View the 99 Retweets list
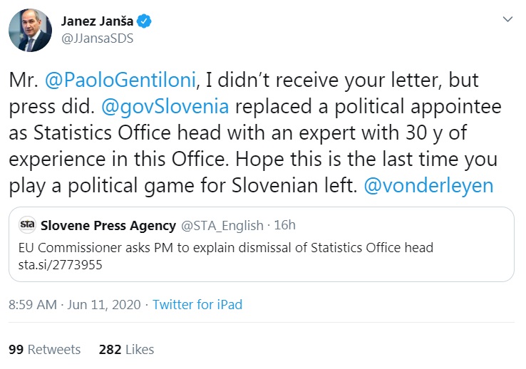 (x=44, y=350)
